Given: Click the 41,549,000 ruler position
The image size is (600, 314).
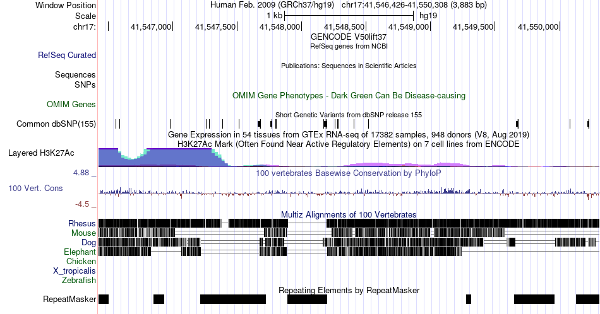Looking at the screenshot, I should tap(409, 26).
